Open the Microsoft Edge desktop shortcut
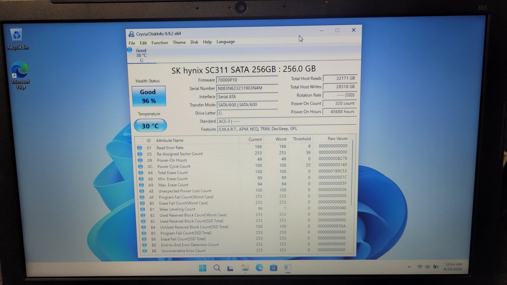Image resolution: width=507 pixels, height=285 pixels. pyautogui.click(x=20, y=75)
